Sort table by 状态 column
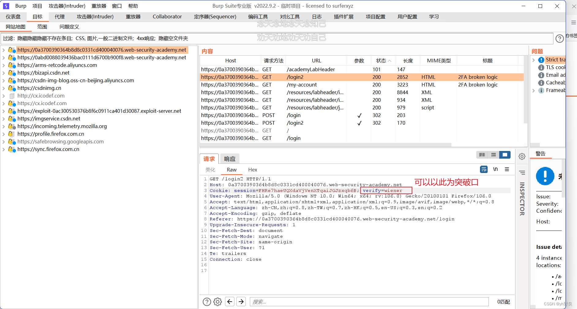 point(383,61)
